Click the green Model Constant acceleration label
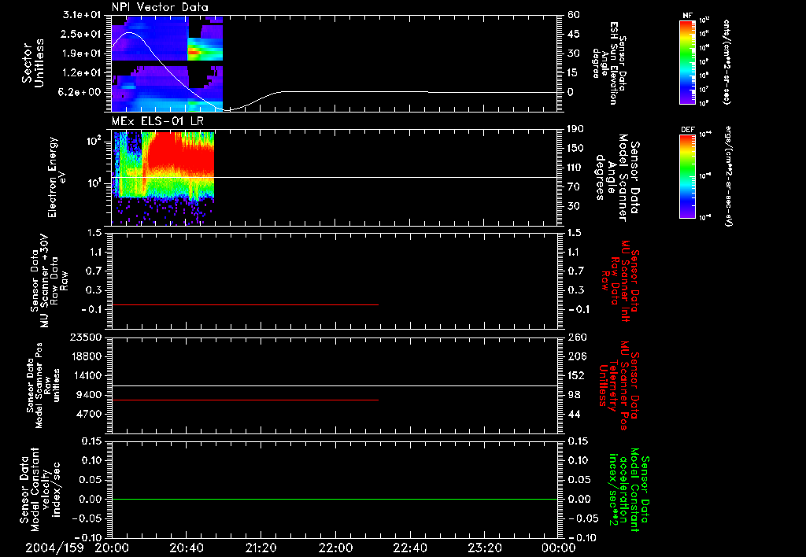Viewport: 806px width, 557px height. click(x=628, y=489)
